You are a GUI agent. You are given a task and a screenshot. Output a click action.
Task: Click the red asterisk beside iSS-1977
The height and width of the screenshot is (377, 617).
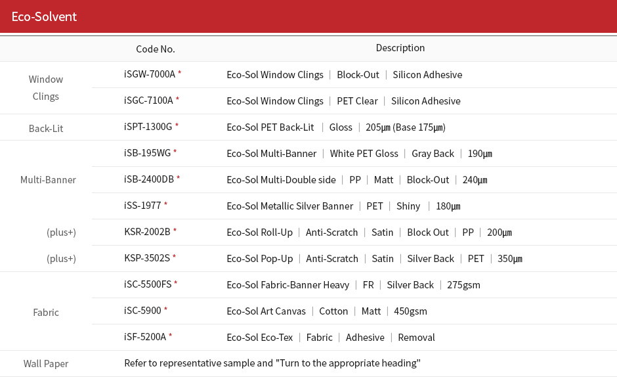tap(165, 204)
